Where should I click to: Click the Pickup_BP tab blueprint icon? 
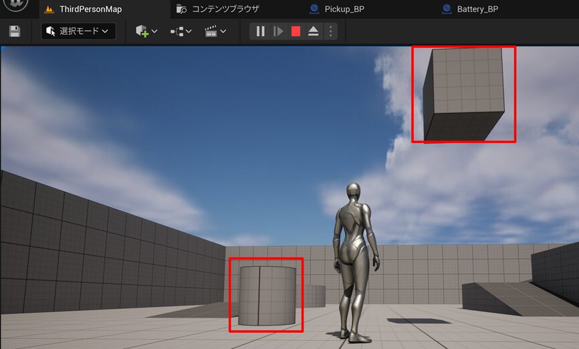click(x=314, y=9)
